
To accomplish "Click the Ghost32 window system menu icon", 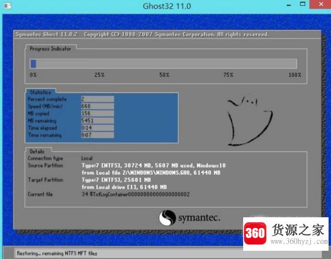I will click(x=7, y=6).
